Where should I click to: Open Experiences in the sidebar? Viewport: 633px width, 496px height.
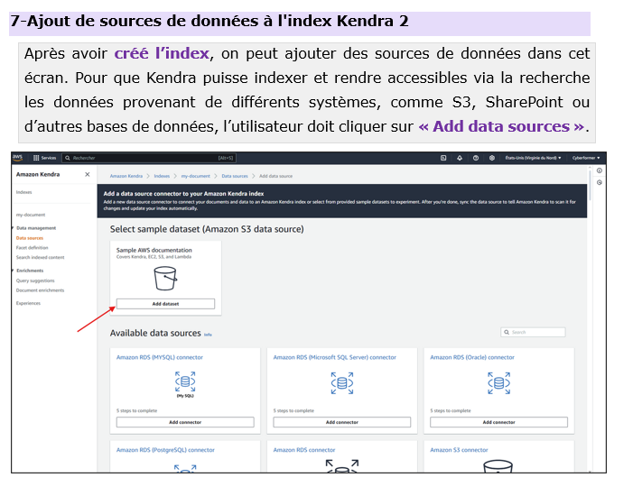click(28, 303)
